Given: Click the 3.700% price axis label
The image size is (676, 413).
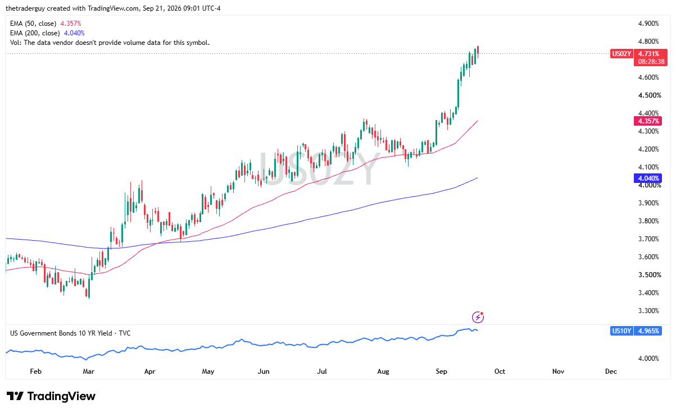Looking at the screenshot, I should pyautogui.click(x=648, y=239).
